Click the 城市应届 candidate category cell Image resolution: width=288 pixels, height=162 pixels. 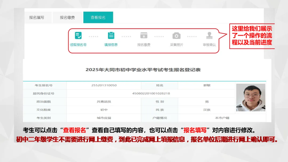[104, 118]
